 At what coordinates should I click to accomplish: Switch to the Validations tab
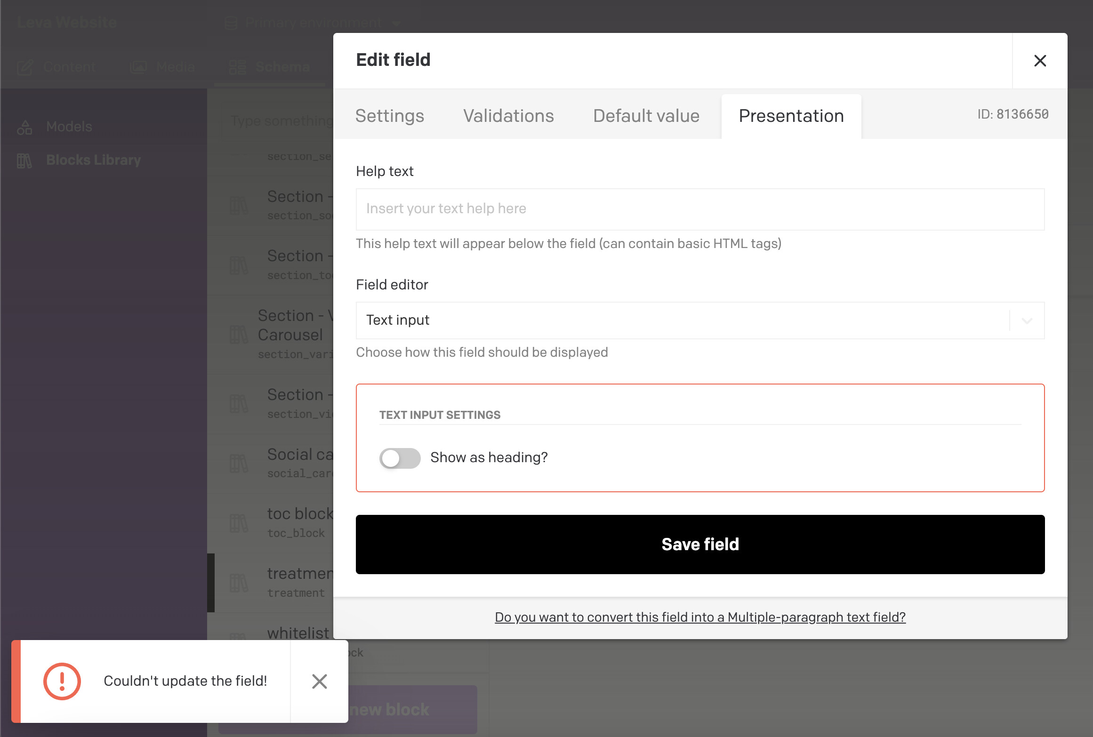(x=508, y=116)
